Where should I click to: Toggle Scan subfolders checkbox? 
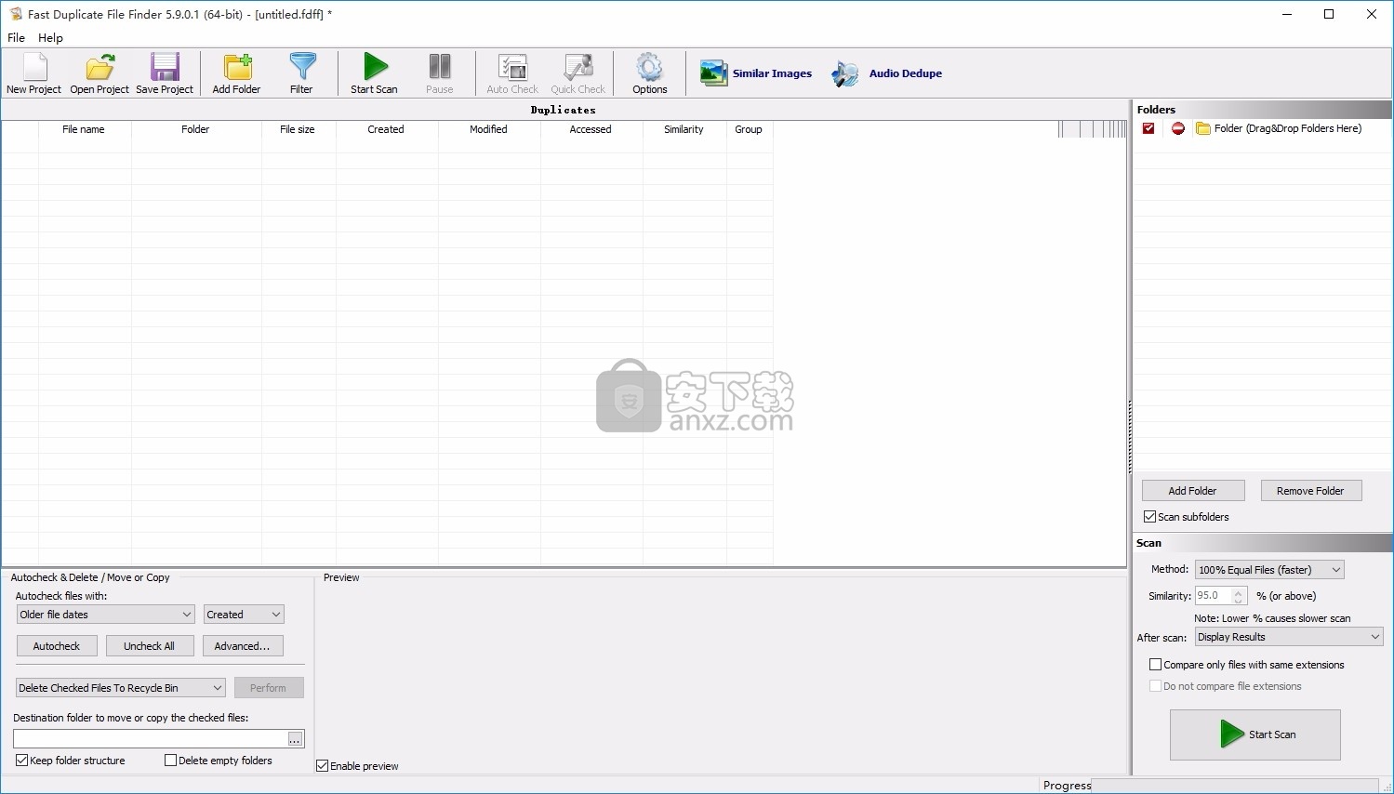click(x=1149, y=517)
